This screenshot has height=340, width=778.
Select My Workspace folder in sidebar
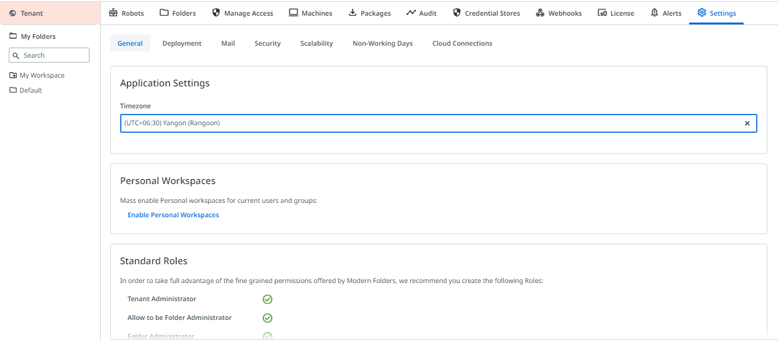coord(42,75)
